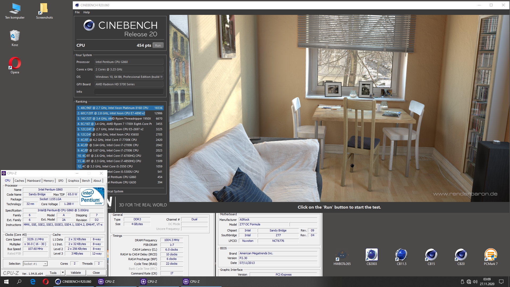510x287 pixels.
Task: Open the File menu in Cinebench
Action: point(77,12)
